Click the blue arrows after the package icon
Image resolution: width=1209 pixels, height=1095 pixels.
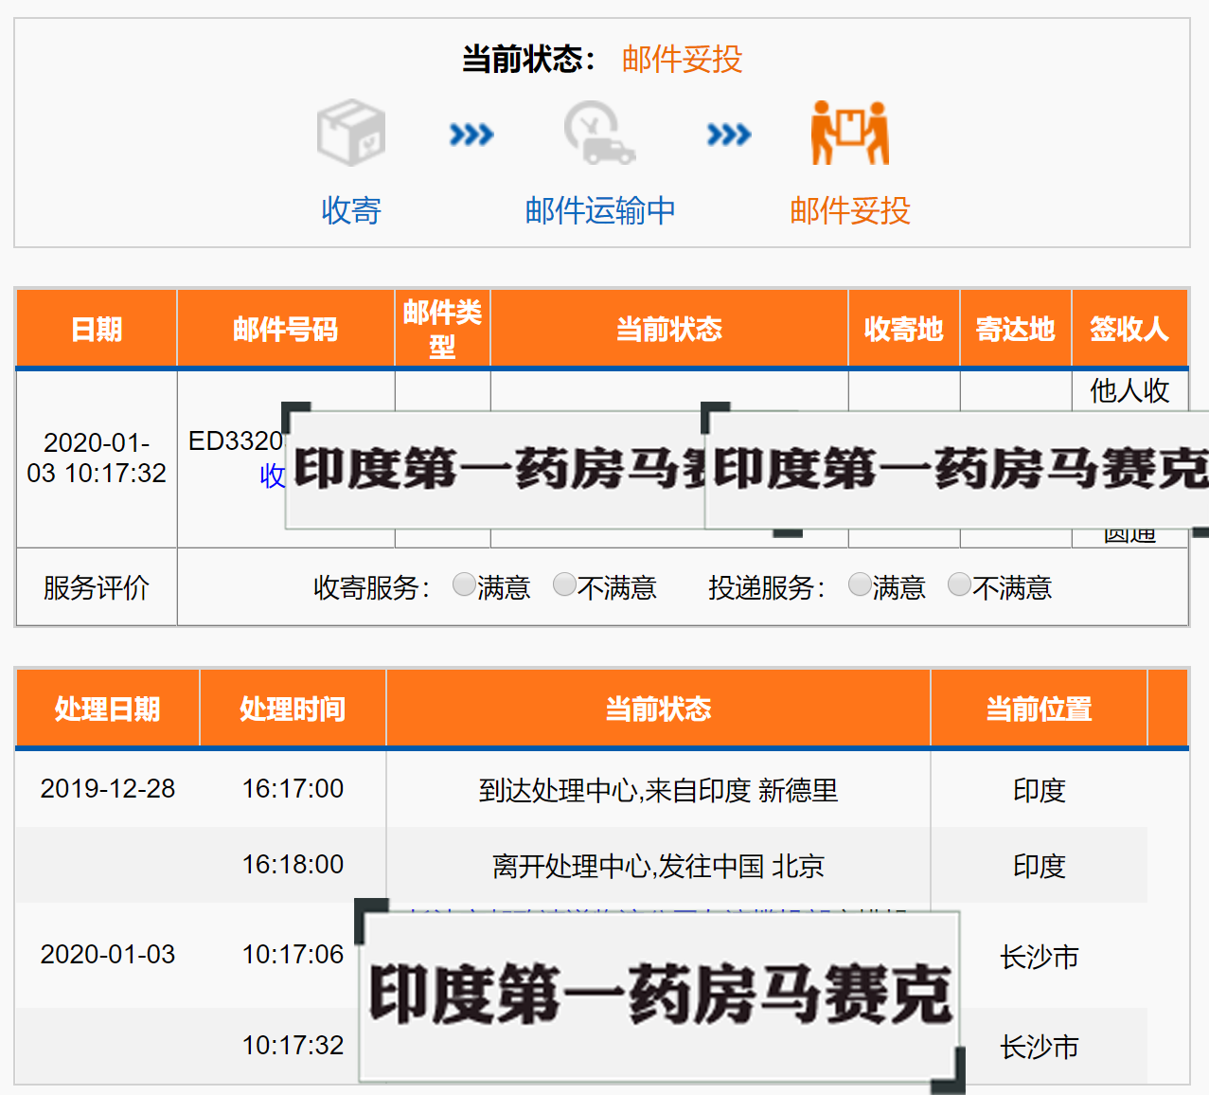tap(471, 135)
